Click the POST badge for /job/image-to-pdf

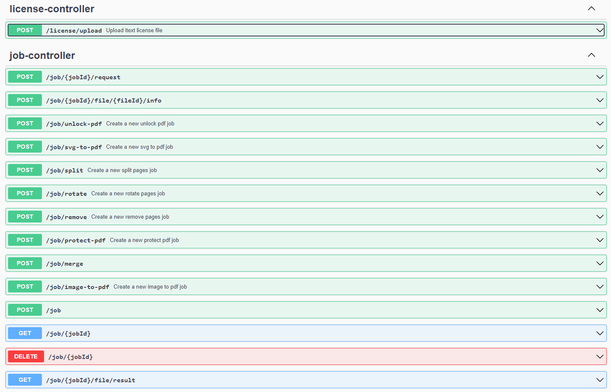coord(25,287)
